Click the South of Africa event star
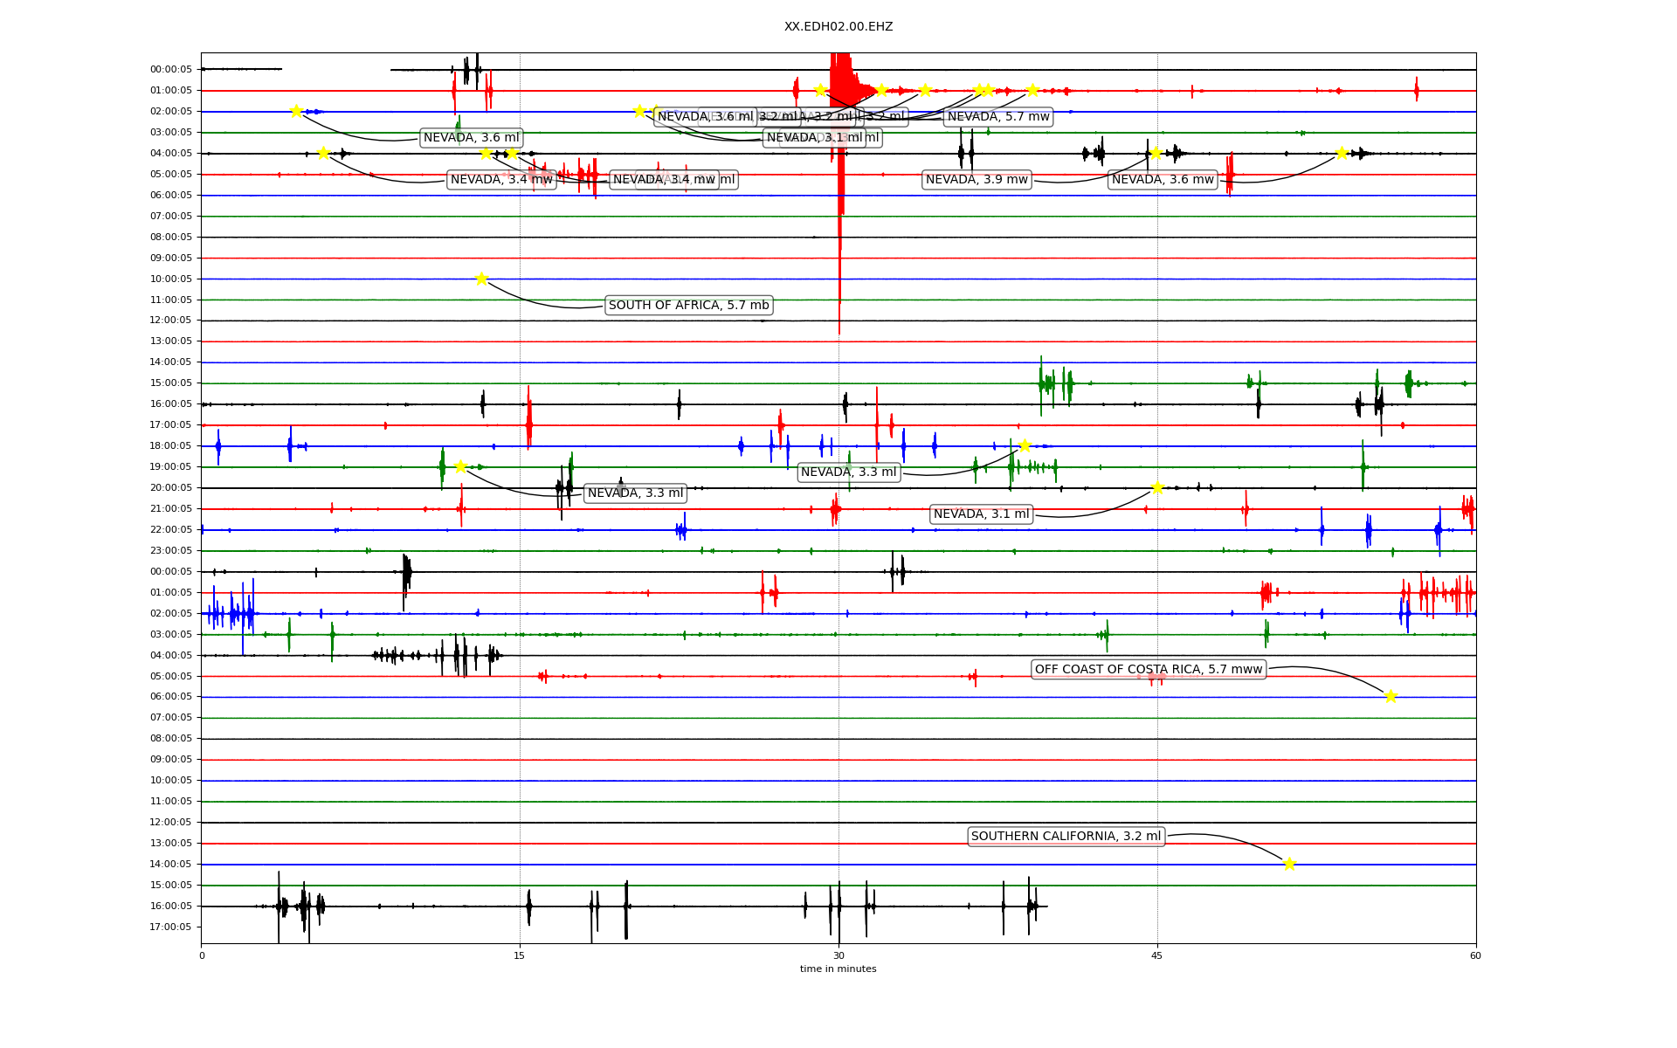The image size is (1677, 1048). coord(481,279)
